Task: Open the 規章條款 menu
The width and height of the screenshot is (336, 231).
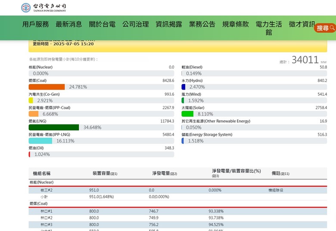Action: coord(236,24)
